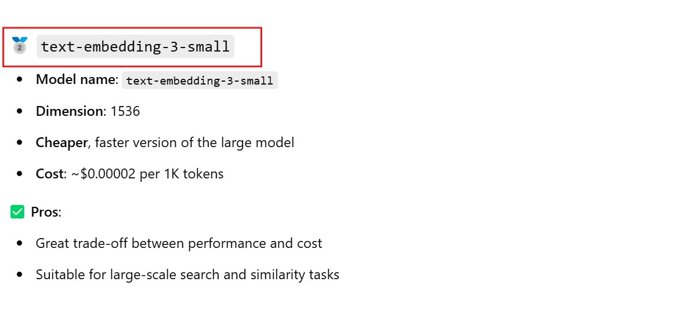Click the bullet point before "Suitable for"

coord(20,275)
